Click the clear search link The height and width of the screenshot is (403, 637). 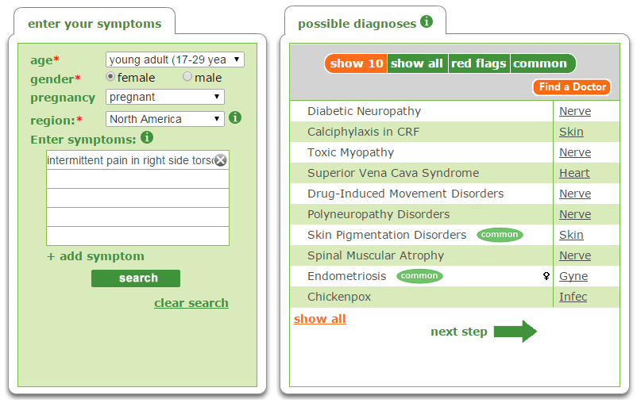coord(191,303)
